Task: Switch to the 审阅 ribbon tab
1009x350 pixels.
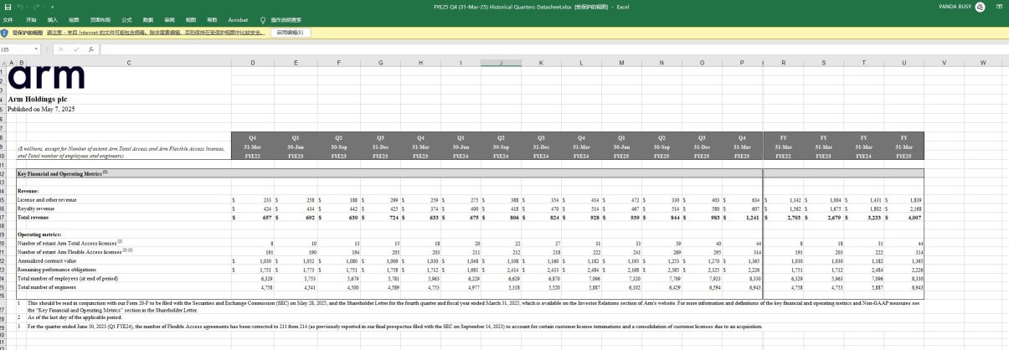Action: [x=170, y=18]
